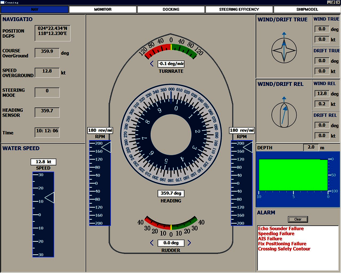Viewport: 341px width, 273px height.
Task: Click the green depth profile chart
Action: point(293,175)
